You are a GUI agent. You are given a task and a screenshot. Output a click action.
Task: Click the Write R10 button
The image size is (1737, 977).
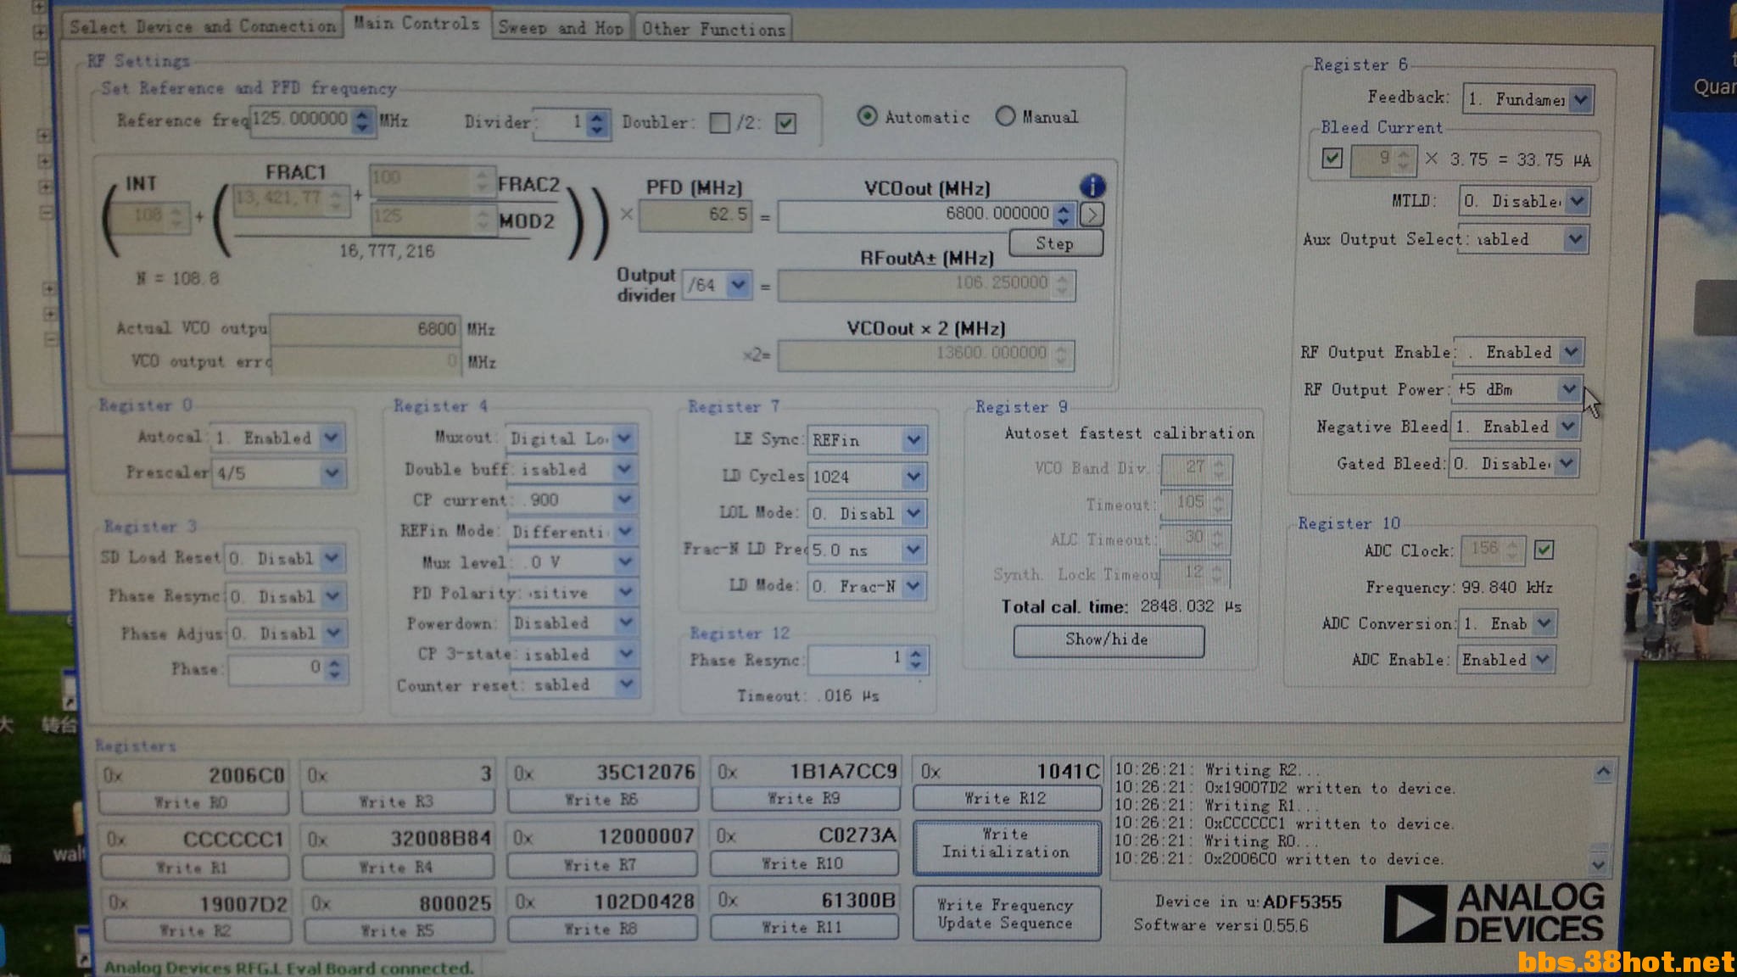[804, 863]
